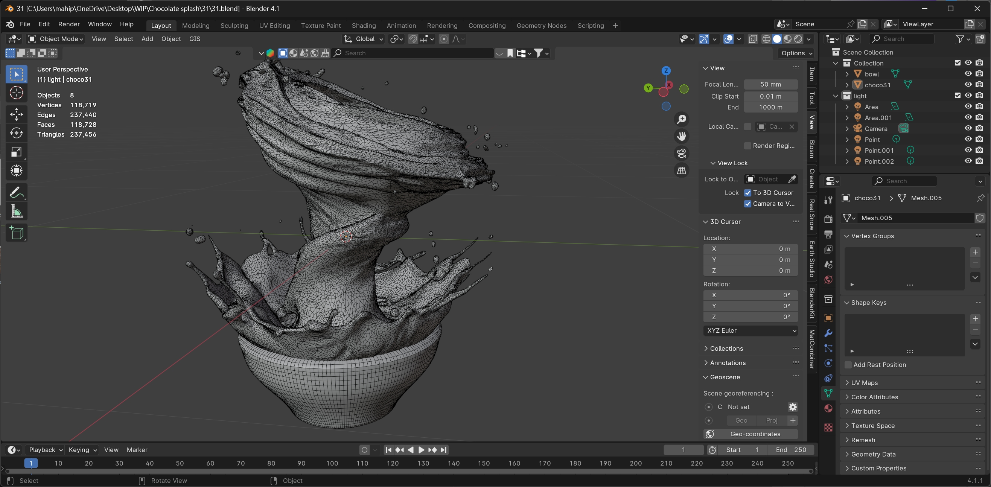991x487 pixels.
Task: Open the Render menu
Action: pos(69,24)
